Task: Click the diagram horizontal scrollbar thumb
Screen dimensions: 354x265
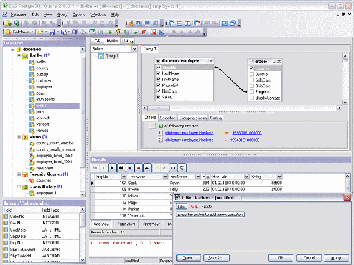Action: 159,108
